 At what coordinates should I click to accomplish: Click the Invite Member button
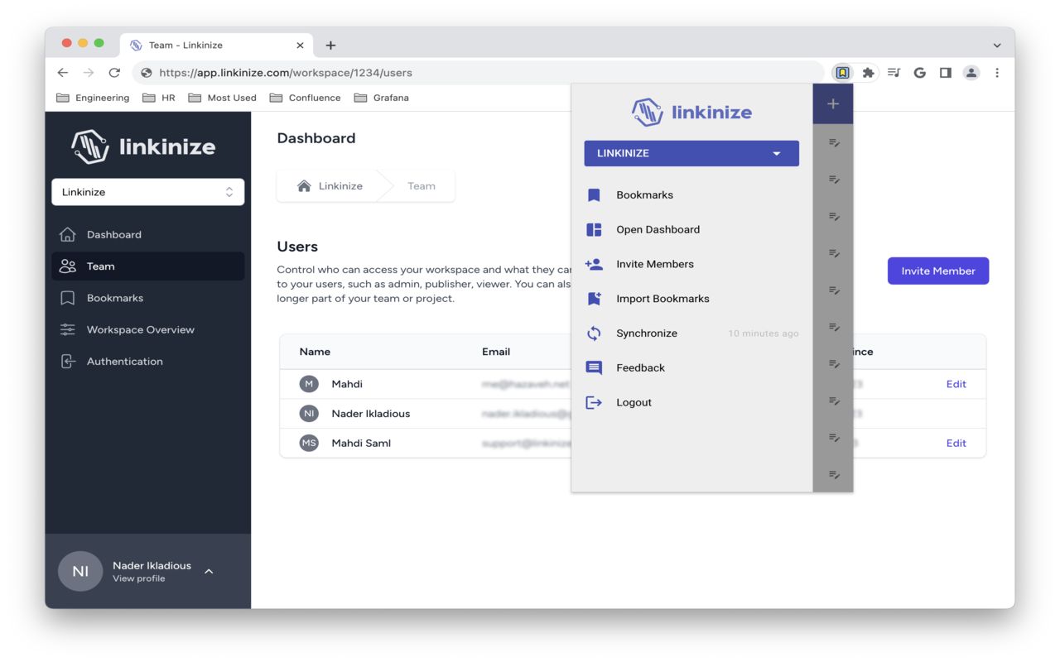coord(938,271)
